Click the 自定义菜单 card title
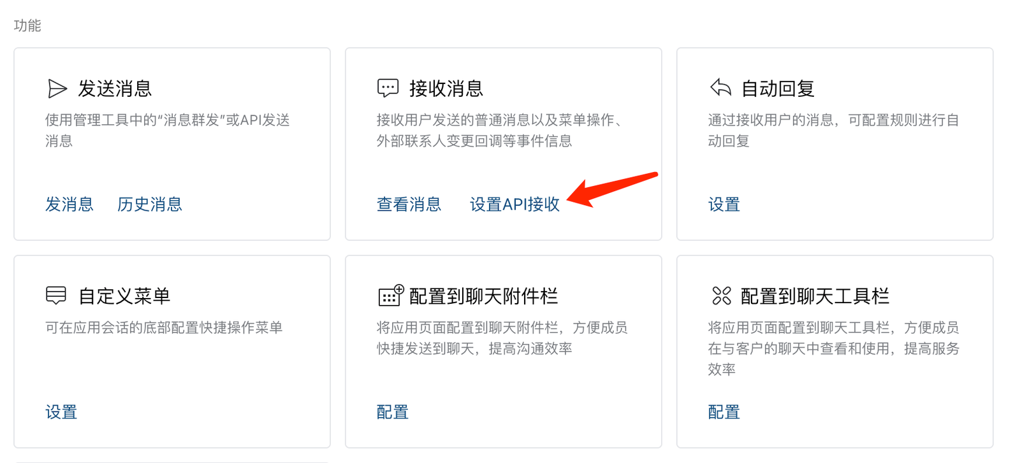Image resolution: width=1020 pixels, height=463 pixels. click(x=124, y=296)
